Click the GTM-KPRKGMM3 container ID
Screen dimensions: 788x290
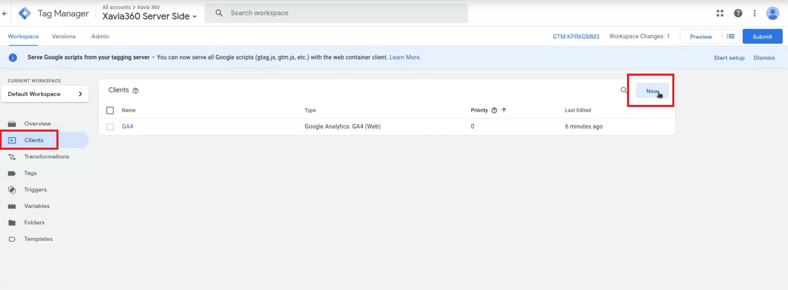coord(576,37)
